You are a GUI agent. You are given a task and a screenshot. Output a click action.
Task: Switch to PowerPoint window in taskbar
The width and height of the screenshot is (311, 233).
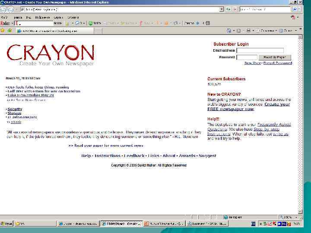164,224
